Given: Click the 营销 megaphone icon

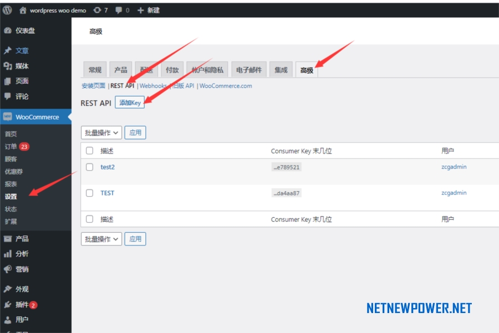Looking at the screenshot, I should click(8, 269).
